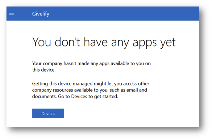Viewport: 212px width, 140px height.
Task: Select the Givelify title in header
Action: click(41, 14)
